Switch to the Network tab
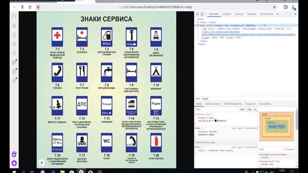Screen dimensions: 308x173 (252, 14)
